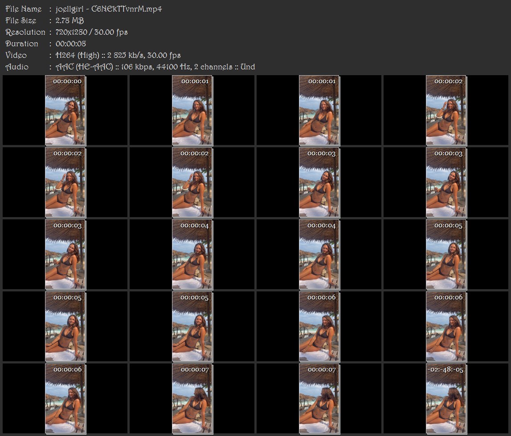This screenshot has height=436, width=511.
Task: Click the file size value 2.78 MB
Action: [70, 20]
